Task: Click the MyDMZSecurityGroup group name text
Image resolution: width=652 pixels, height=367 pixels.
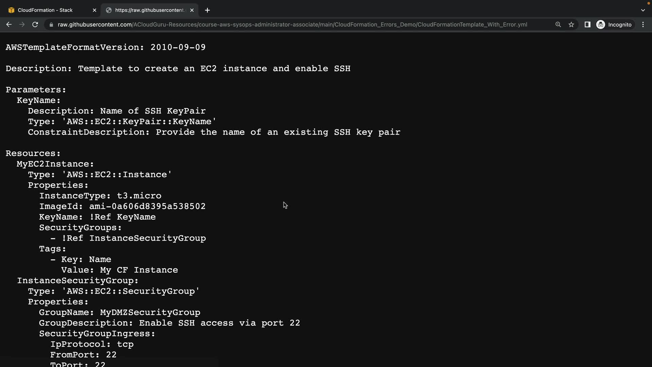Action: pos(150,312)
